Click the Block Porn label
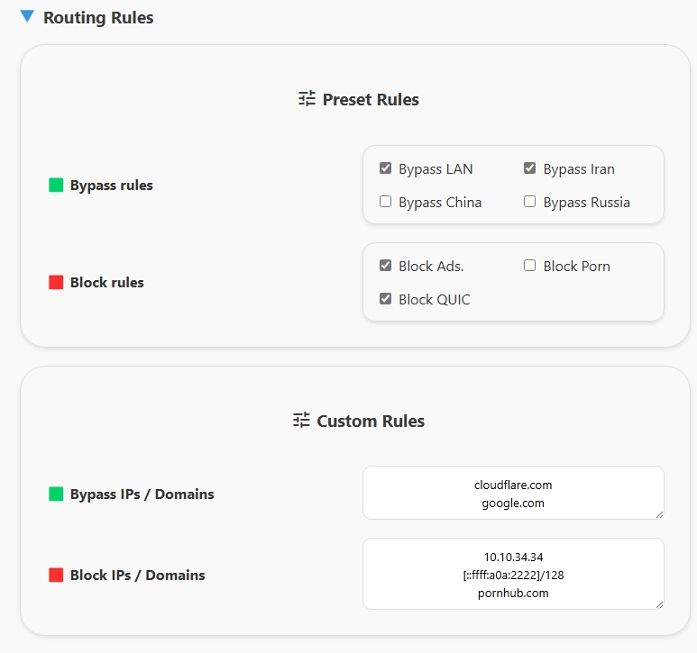 pyautogui.click(x=576, y=267)
